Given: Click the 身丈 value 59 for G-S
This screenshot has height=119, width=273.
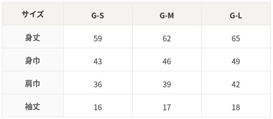Looking at the screenshot, I should coord(98,37).
